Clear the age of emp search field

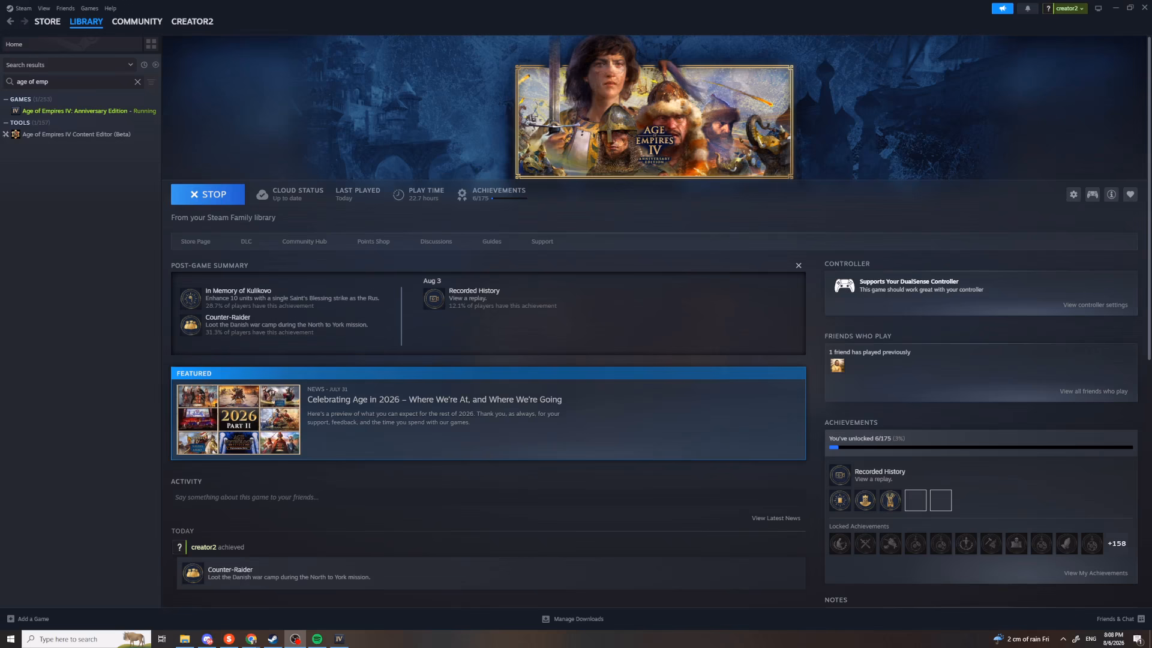pyautogui.click(x=137, y=82)
